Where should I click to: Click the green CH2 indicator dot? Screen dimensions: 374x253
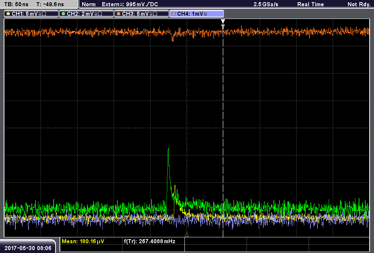pos(64,14)
